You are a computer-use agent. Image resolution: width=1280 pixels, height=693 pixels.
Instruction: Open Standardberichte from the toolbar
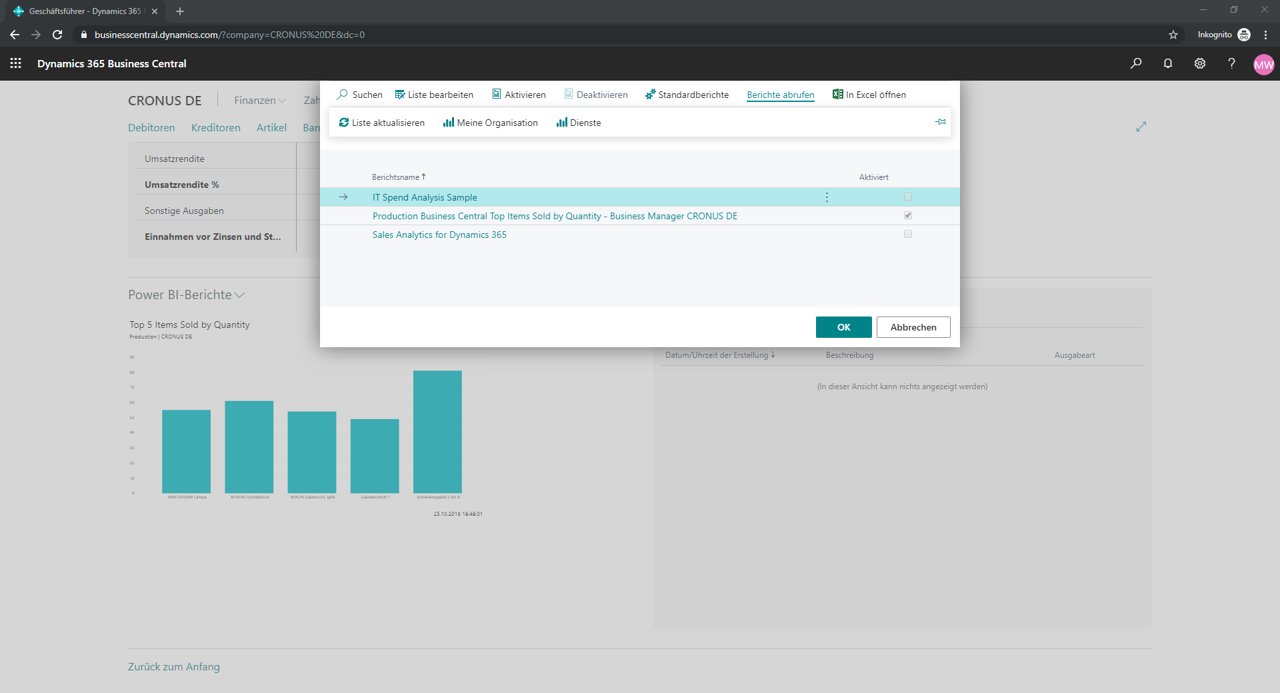[687, 95]
